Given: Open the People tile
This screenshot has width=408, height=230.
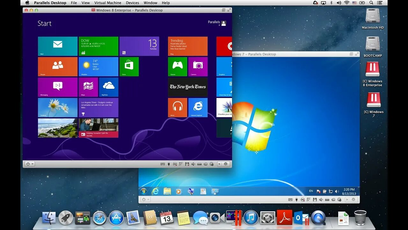Looking at the screenshot, I should [x=58, y=67].
